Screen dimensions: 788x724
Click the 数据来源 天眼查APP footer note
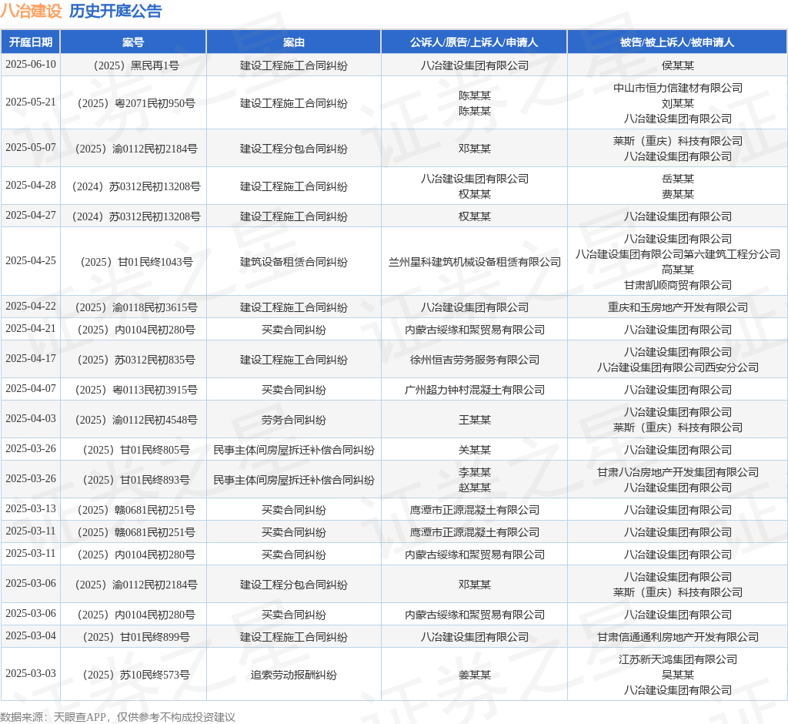pyautogui.click(x=118, y=717)
